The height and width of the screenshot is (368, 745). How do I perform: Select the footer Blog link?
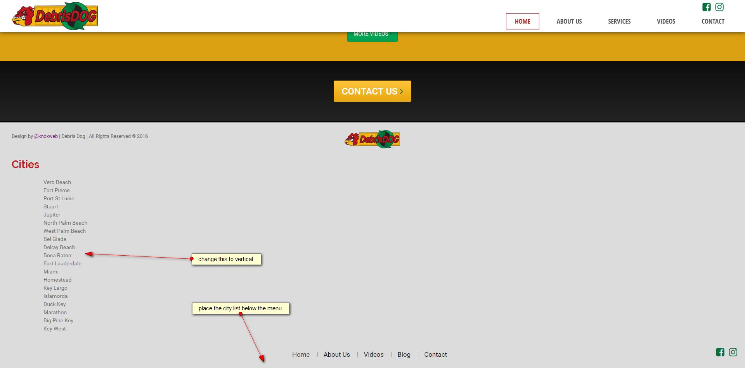coord(404,354)
